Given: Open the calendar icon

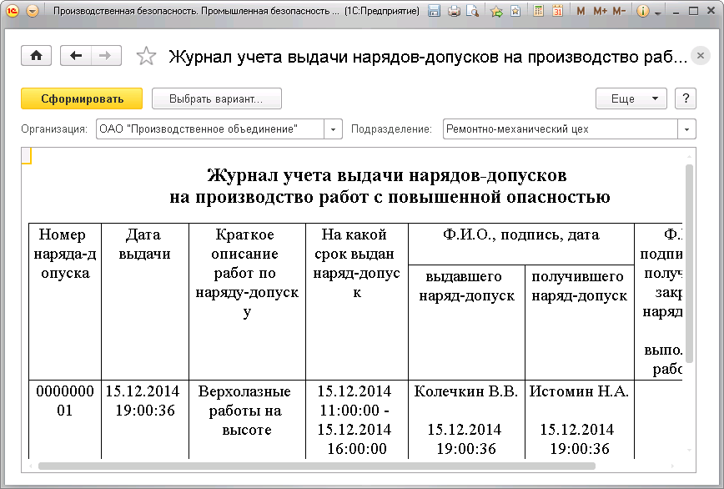Looking at the screenshot, I should coord(560,11).
